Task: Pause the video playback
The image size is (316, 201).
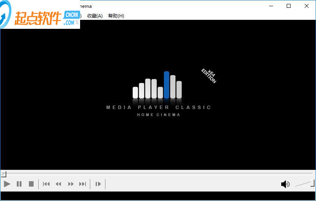Action: pyautogui.click(x=19, y=184)
